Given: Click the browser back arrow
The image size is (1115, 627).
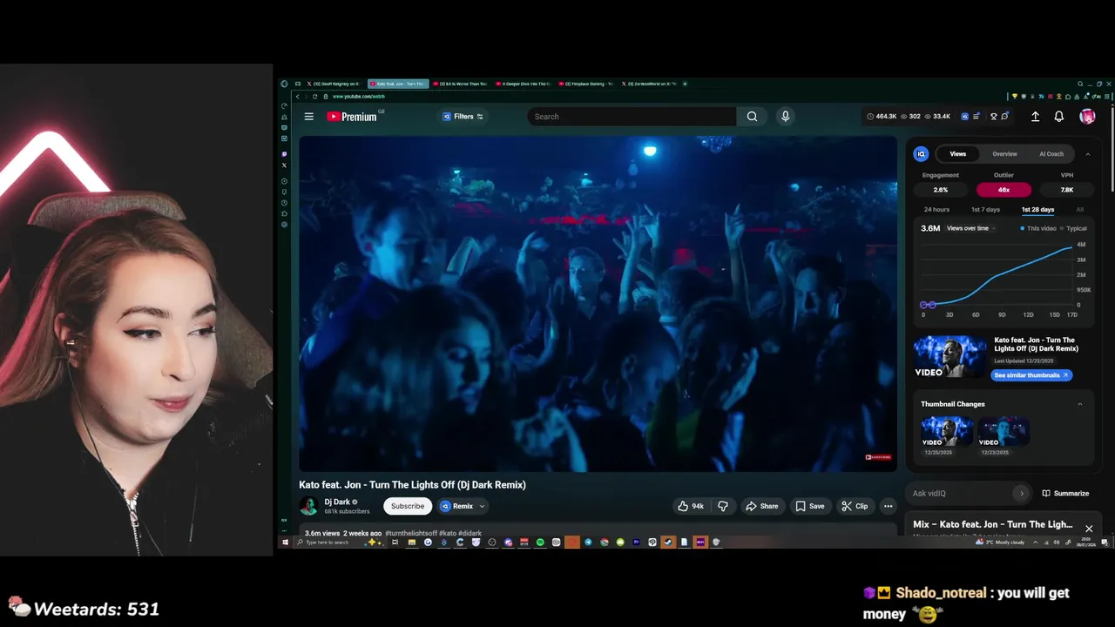Looking at the screenshot, I should click(x=297, y=97).
